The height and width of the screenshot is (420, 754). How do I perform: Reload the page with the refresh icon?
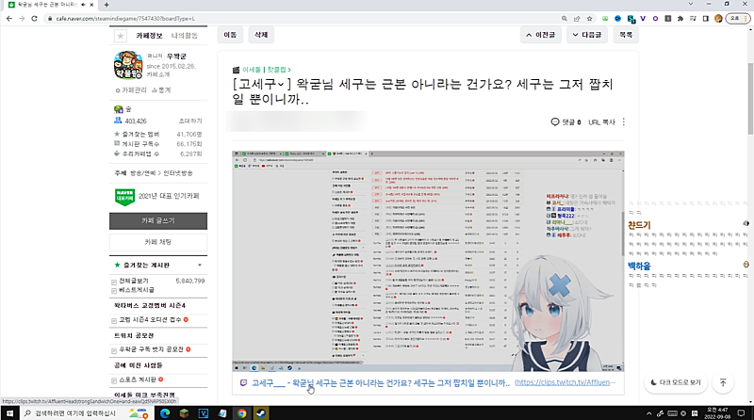pos(48,19)
